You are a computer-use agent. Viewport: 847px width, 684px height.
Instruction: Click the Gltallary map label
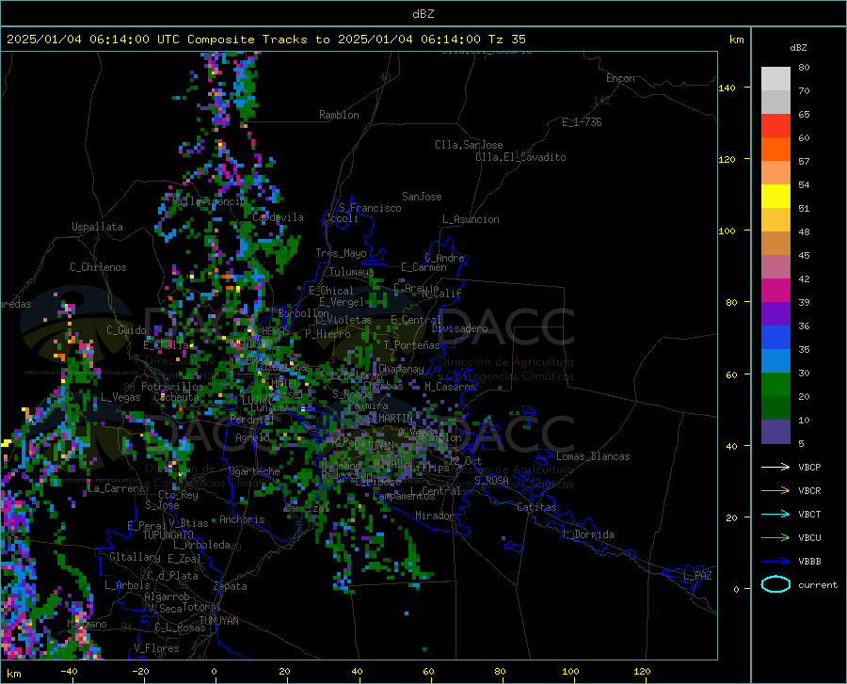[x=135, y=557]
